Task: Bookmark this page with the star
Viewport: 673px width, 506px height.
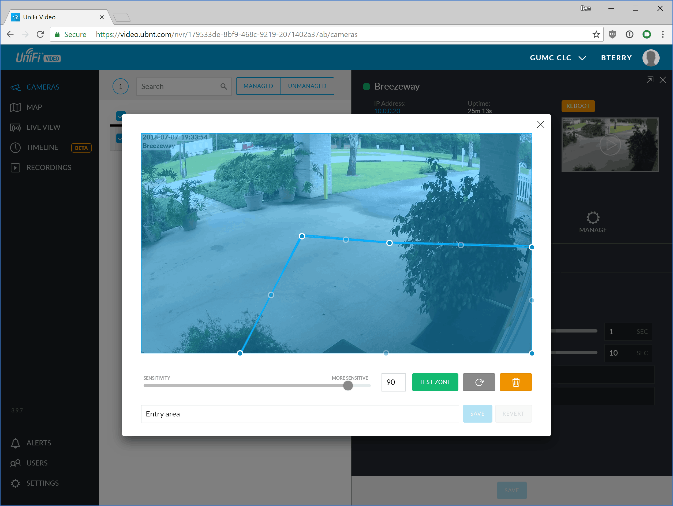Action: pos(596,34)
